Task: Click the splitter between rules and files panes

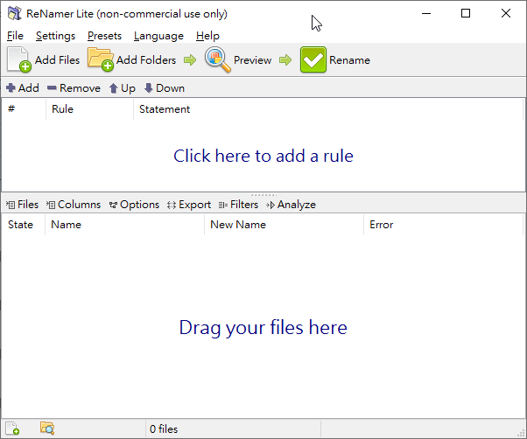Action: pos(263,194)
